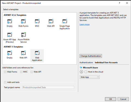The image size is (131, 102).
Task: Click the Microsoft Azure heading text
Action: point(91,68)
